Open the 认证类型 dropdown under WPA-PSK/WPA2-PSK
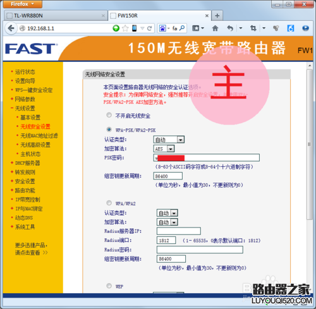Image resolution: width=316 pixels, height=309 pixels. [169, 140]
